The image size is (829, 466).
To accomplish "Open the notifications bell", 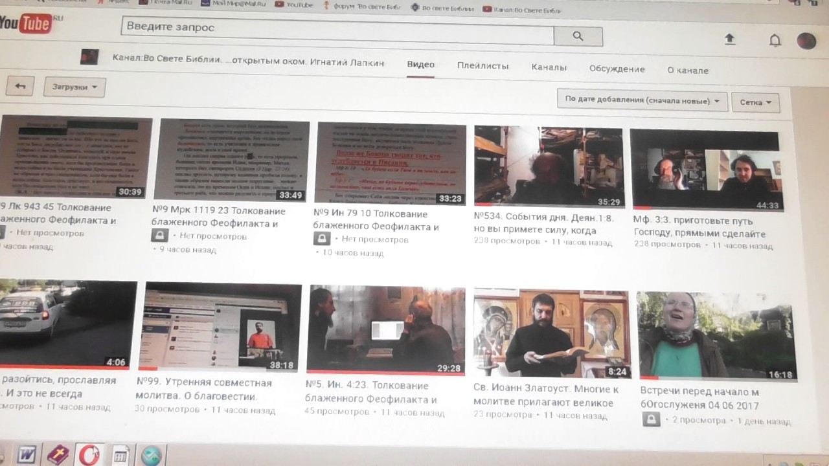I will click(775, 40).
